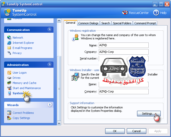Click the Privacy footprints icon

tap(9, 53)
